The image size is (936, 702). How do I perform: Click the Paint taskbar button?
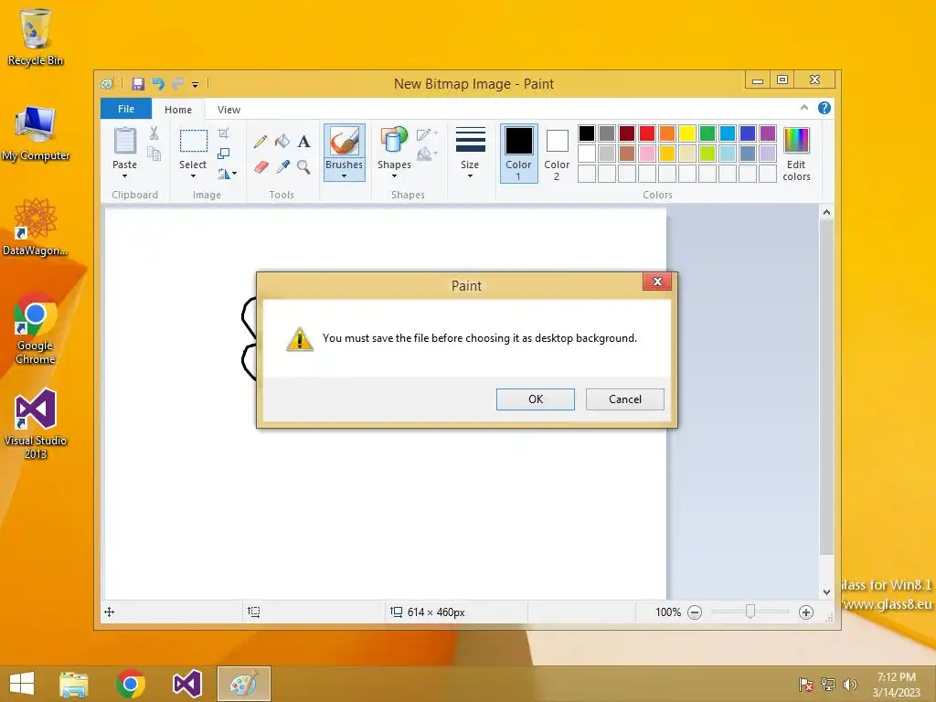coord(244,684)
